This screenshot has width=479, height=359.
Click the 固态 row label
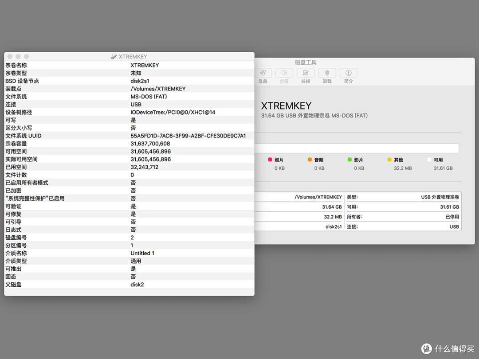click(11, 277)
